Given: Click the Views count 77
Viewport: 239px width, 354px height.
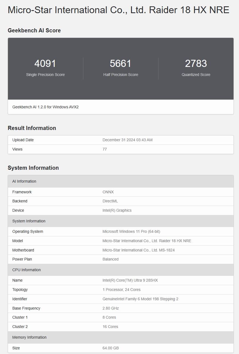Looking at the screenshot, I should [x=105, y=149].
